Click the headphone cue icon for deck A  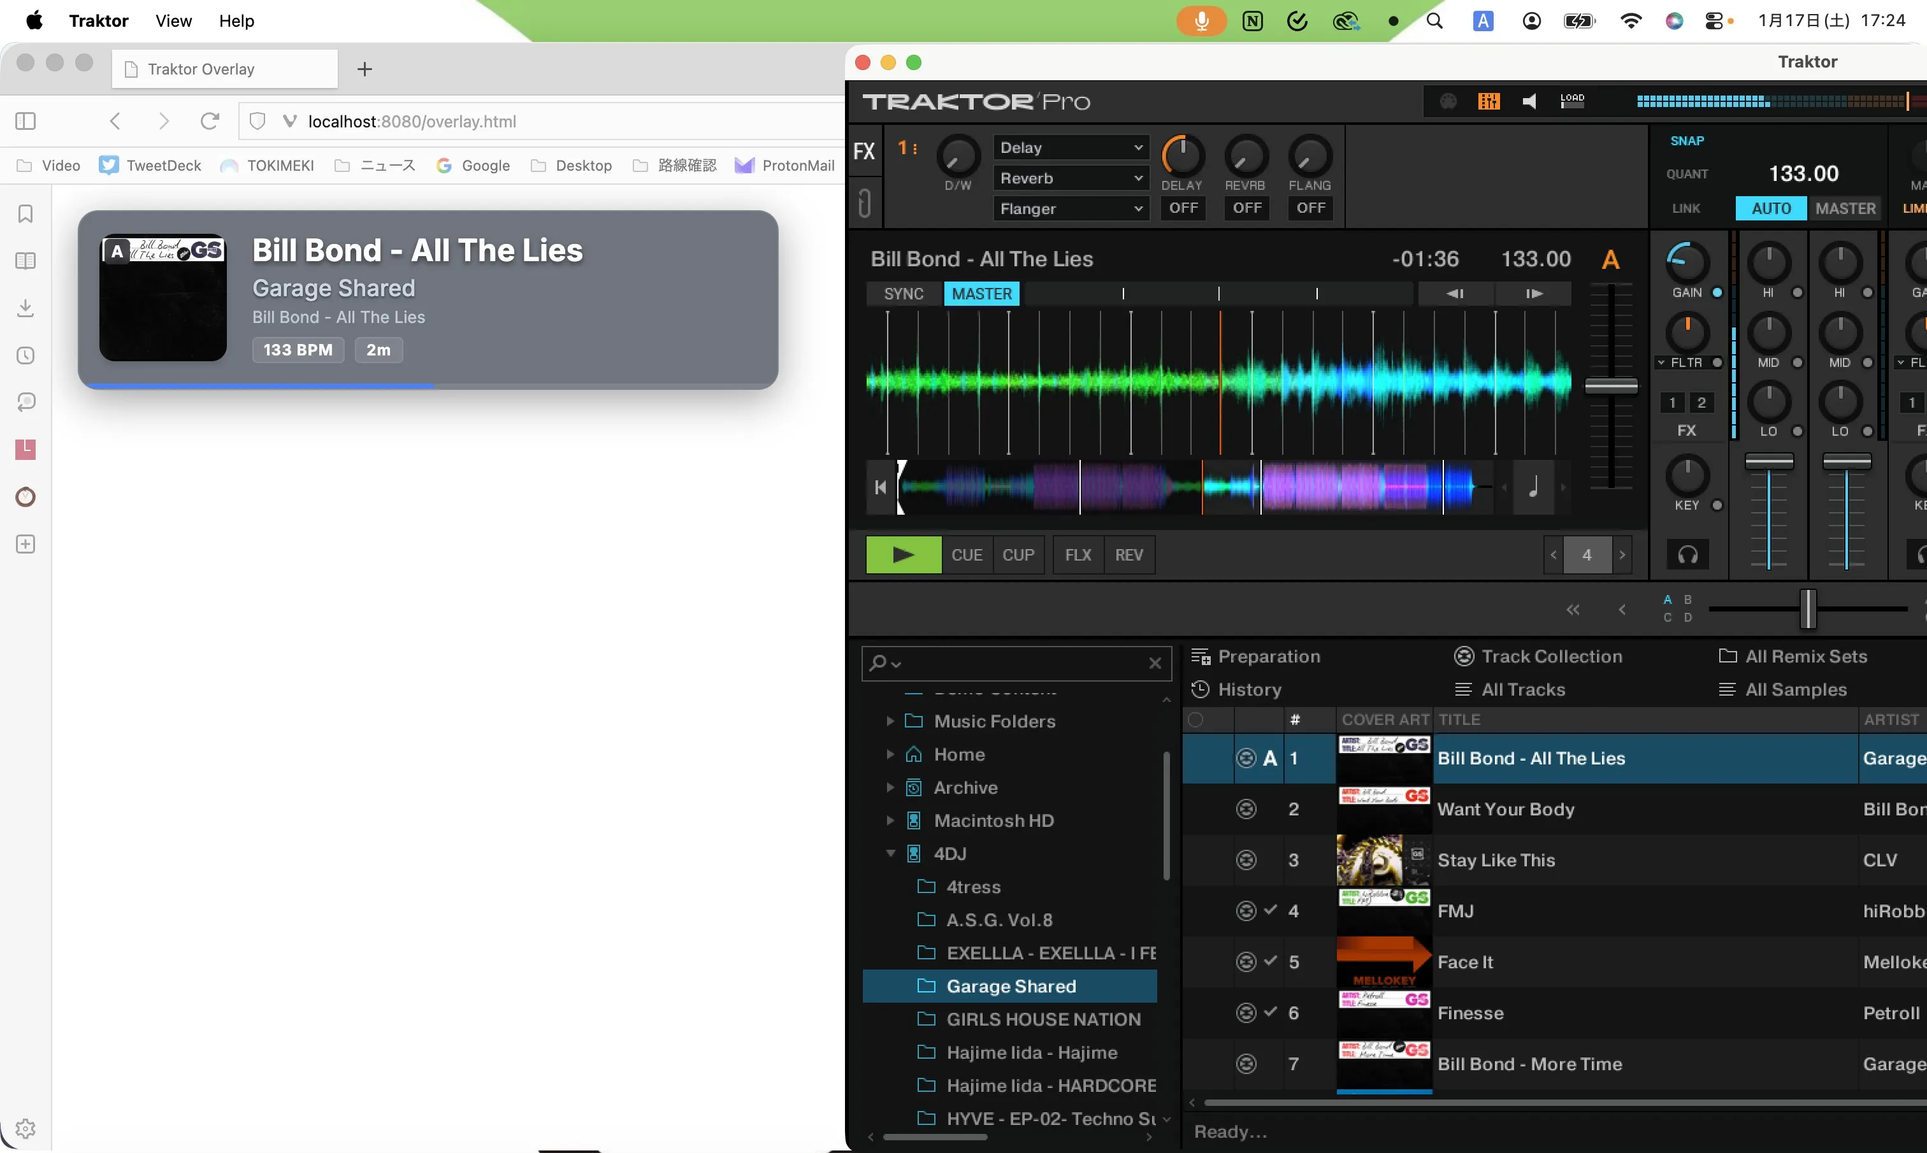[x=1687, y=555]
